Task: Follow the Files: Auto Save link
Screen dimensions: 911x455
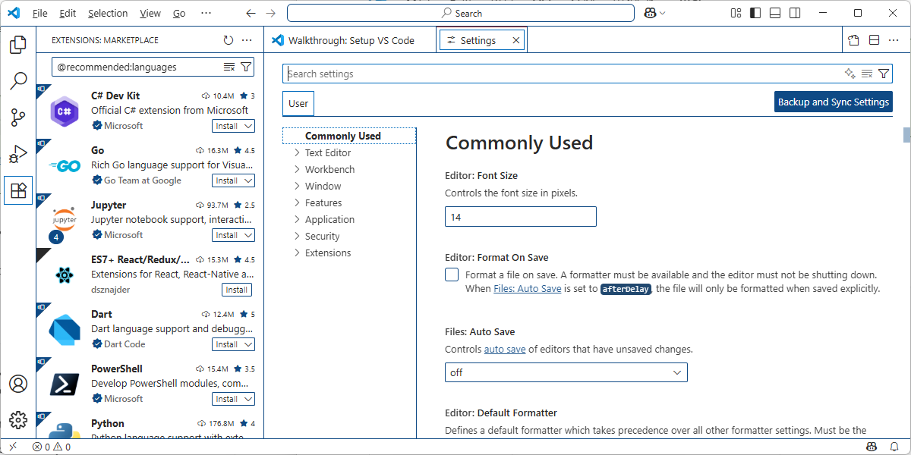Action: [528, 289]
